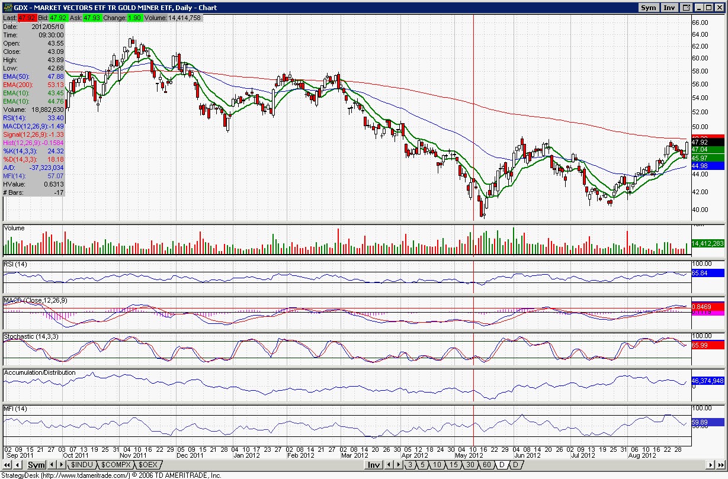
Task: Click the 'EMA(200): 53.13' data row
Action: point(33,85)
